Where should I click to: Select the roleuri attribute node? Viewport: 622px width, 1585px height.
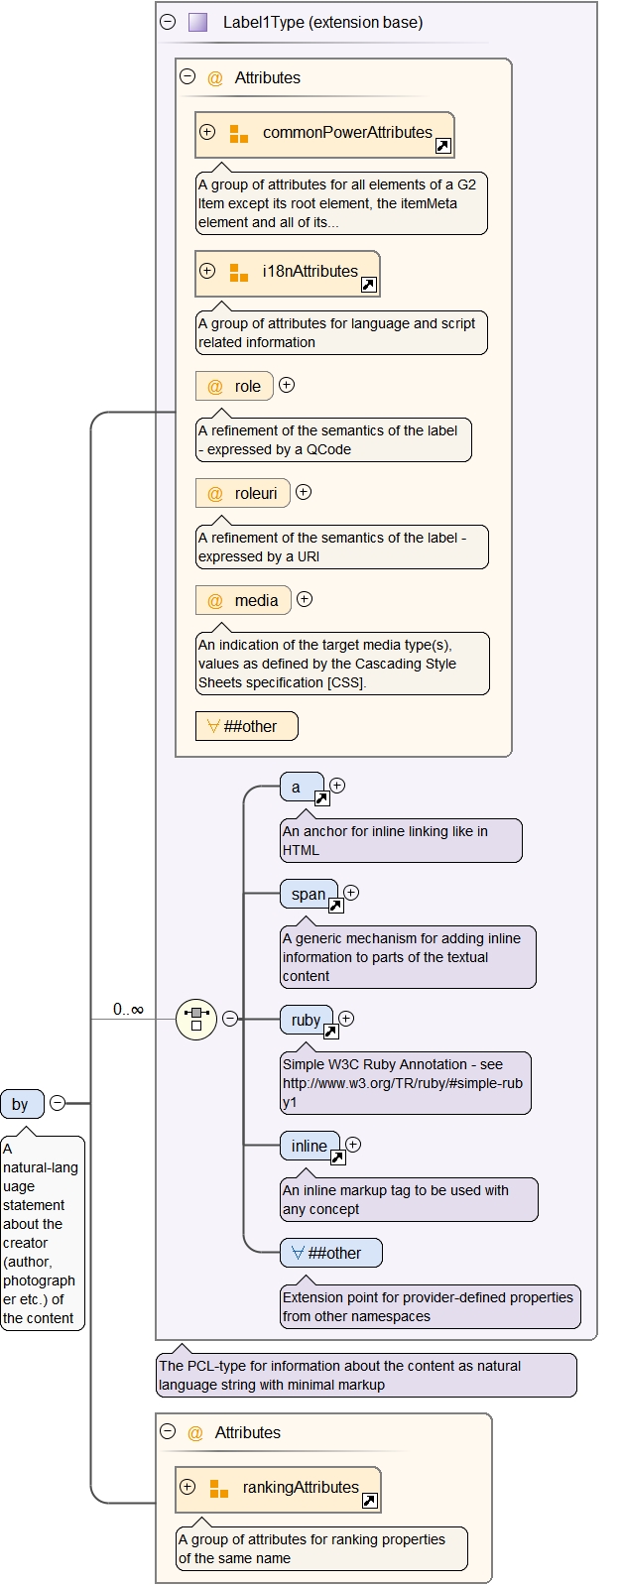coord(243,493)
